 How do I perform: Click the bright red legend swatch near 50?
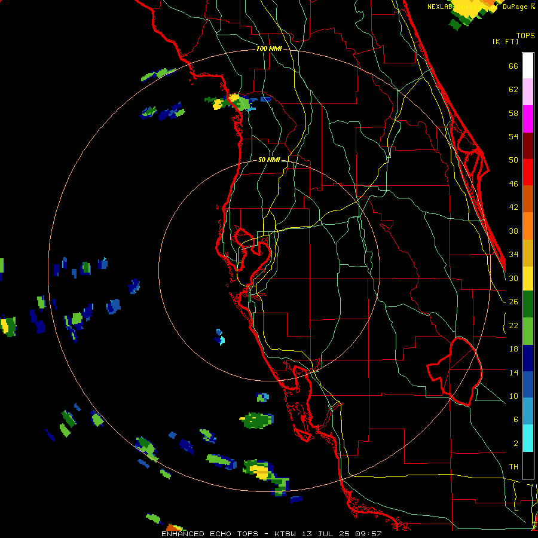point(528,172)
